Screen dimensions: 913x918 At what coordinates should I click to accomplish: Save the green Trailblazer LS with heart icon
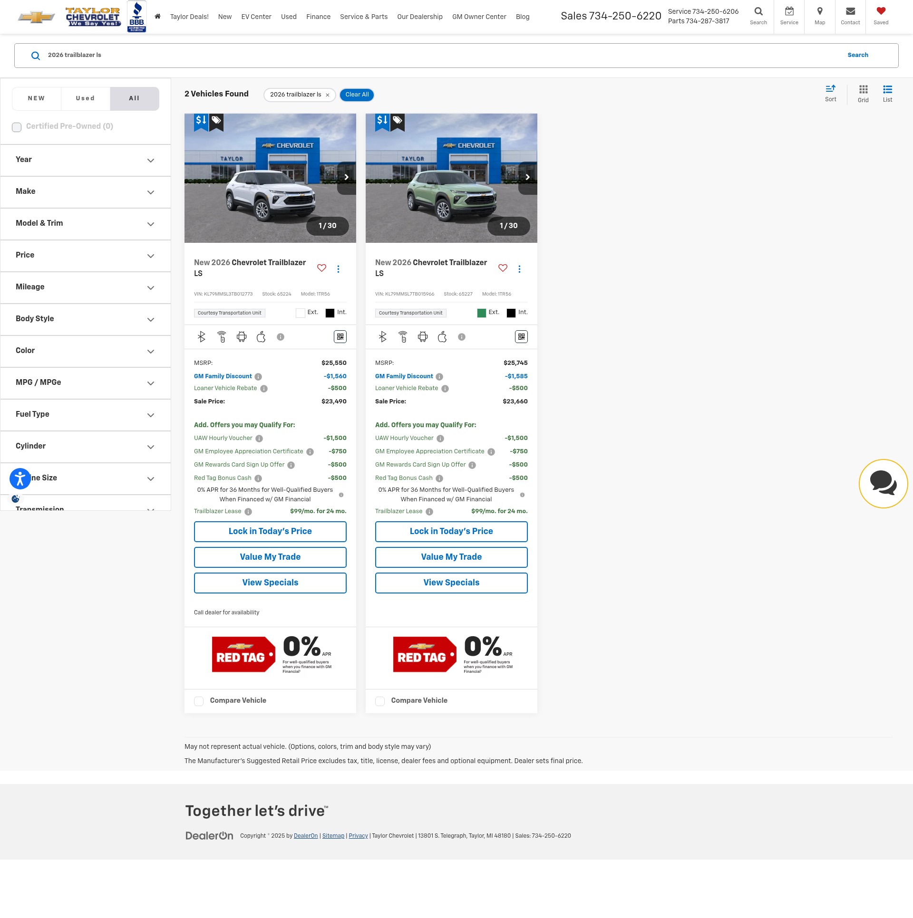click(503, 268)
